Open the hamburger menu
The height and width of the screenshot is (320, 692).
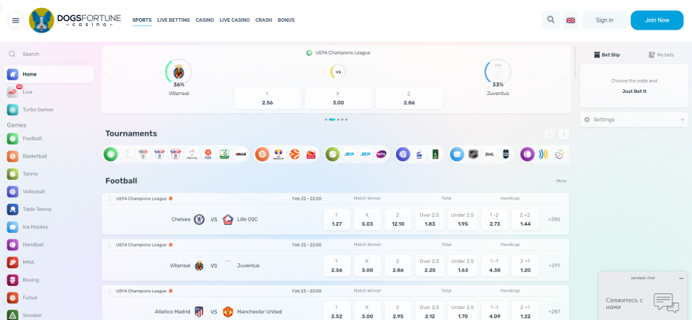click(16, 20)
